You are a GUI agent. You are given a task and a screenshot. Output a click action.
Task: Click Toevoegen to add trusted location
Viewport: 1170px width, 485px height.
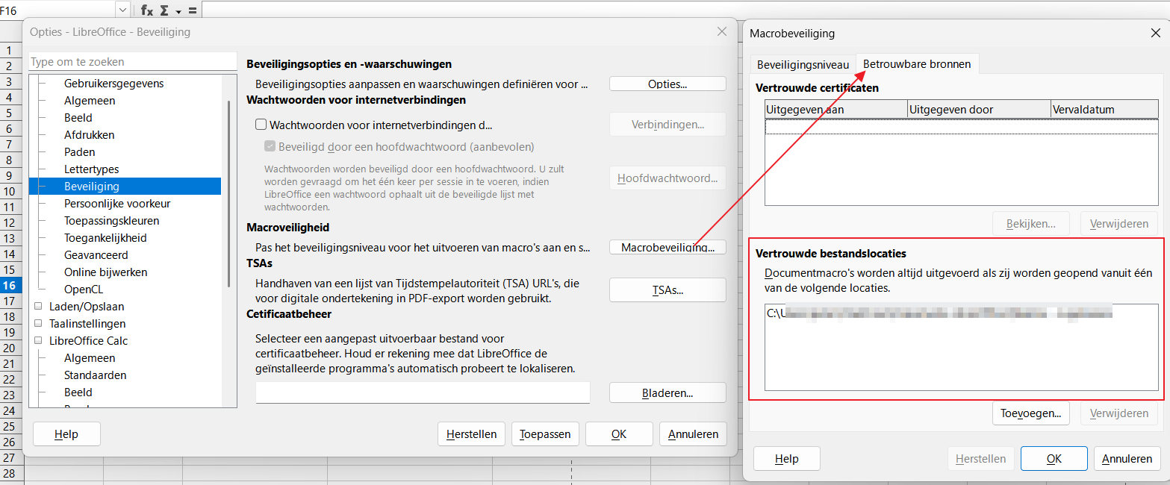click(x=1030, y=413)
